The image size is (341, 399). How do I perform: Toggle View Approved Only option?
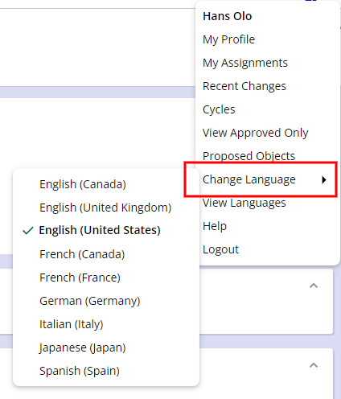[x=255, y=133]
